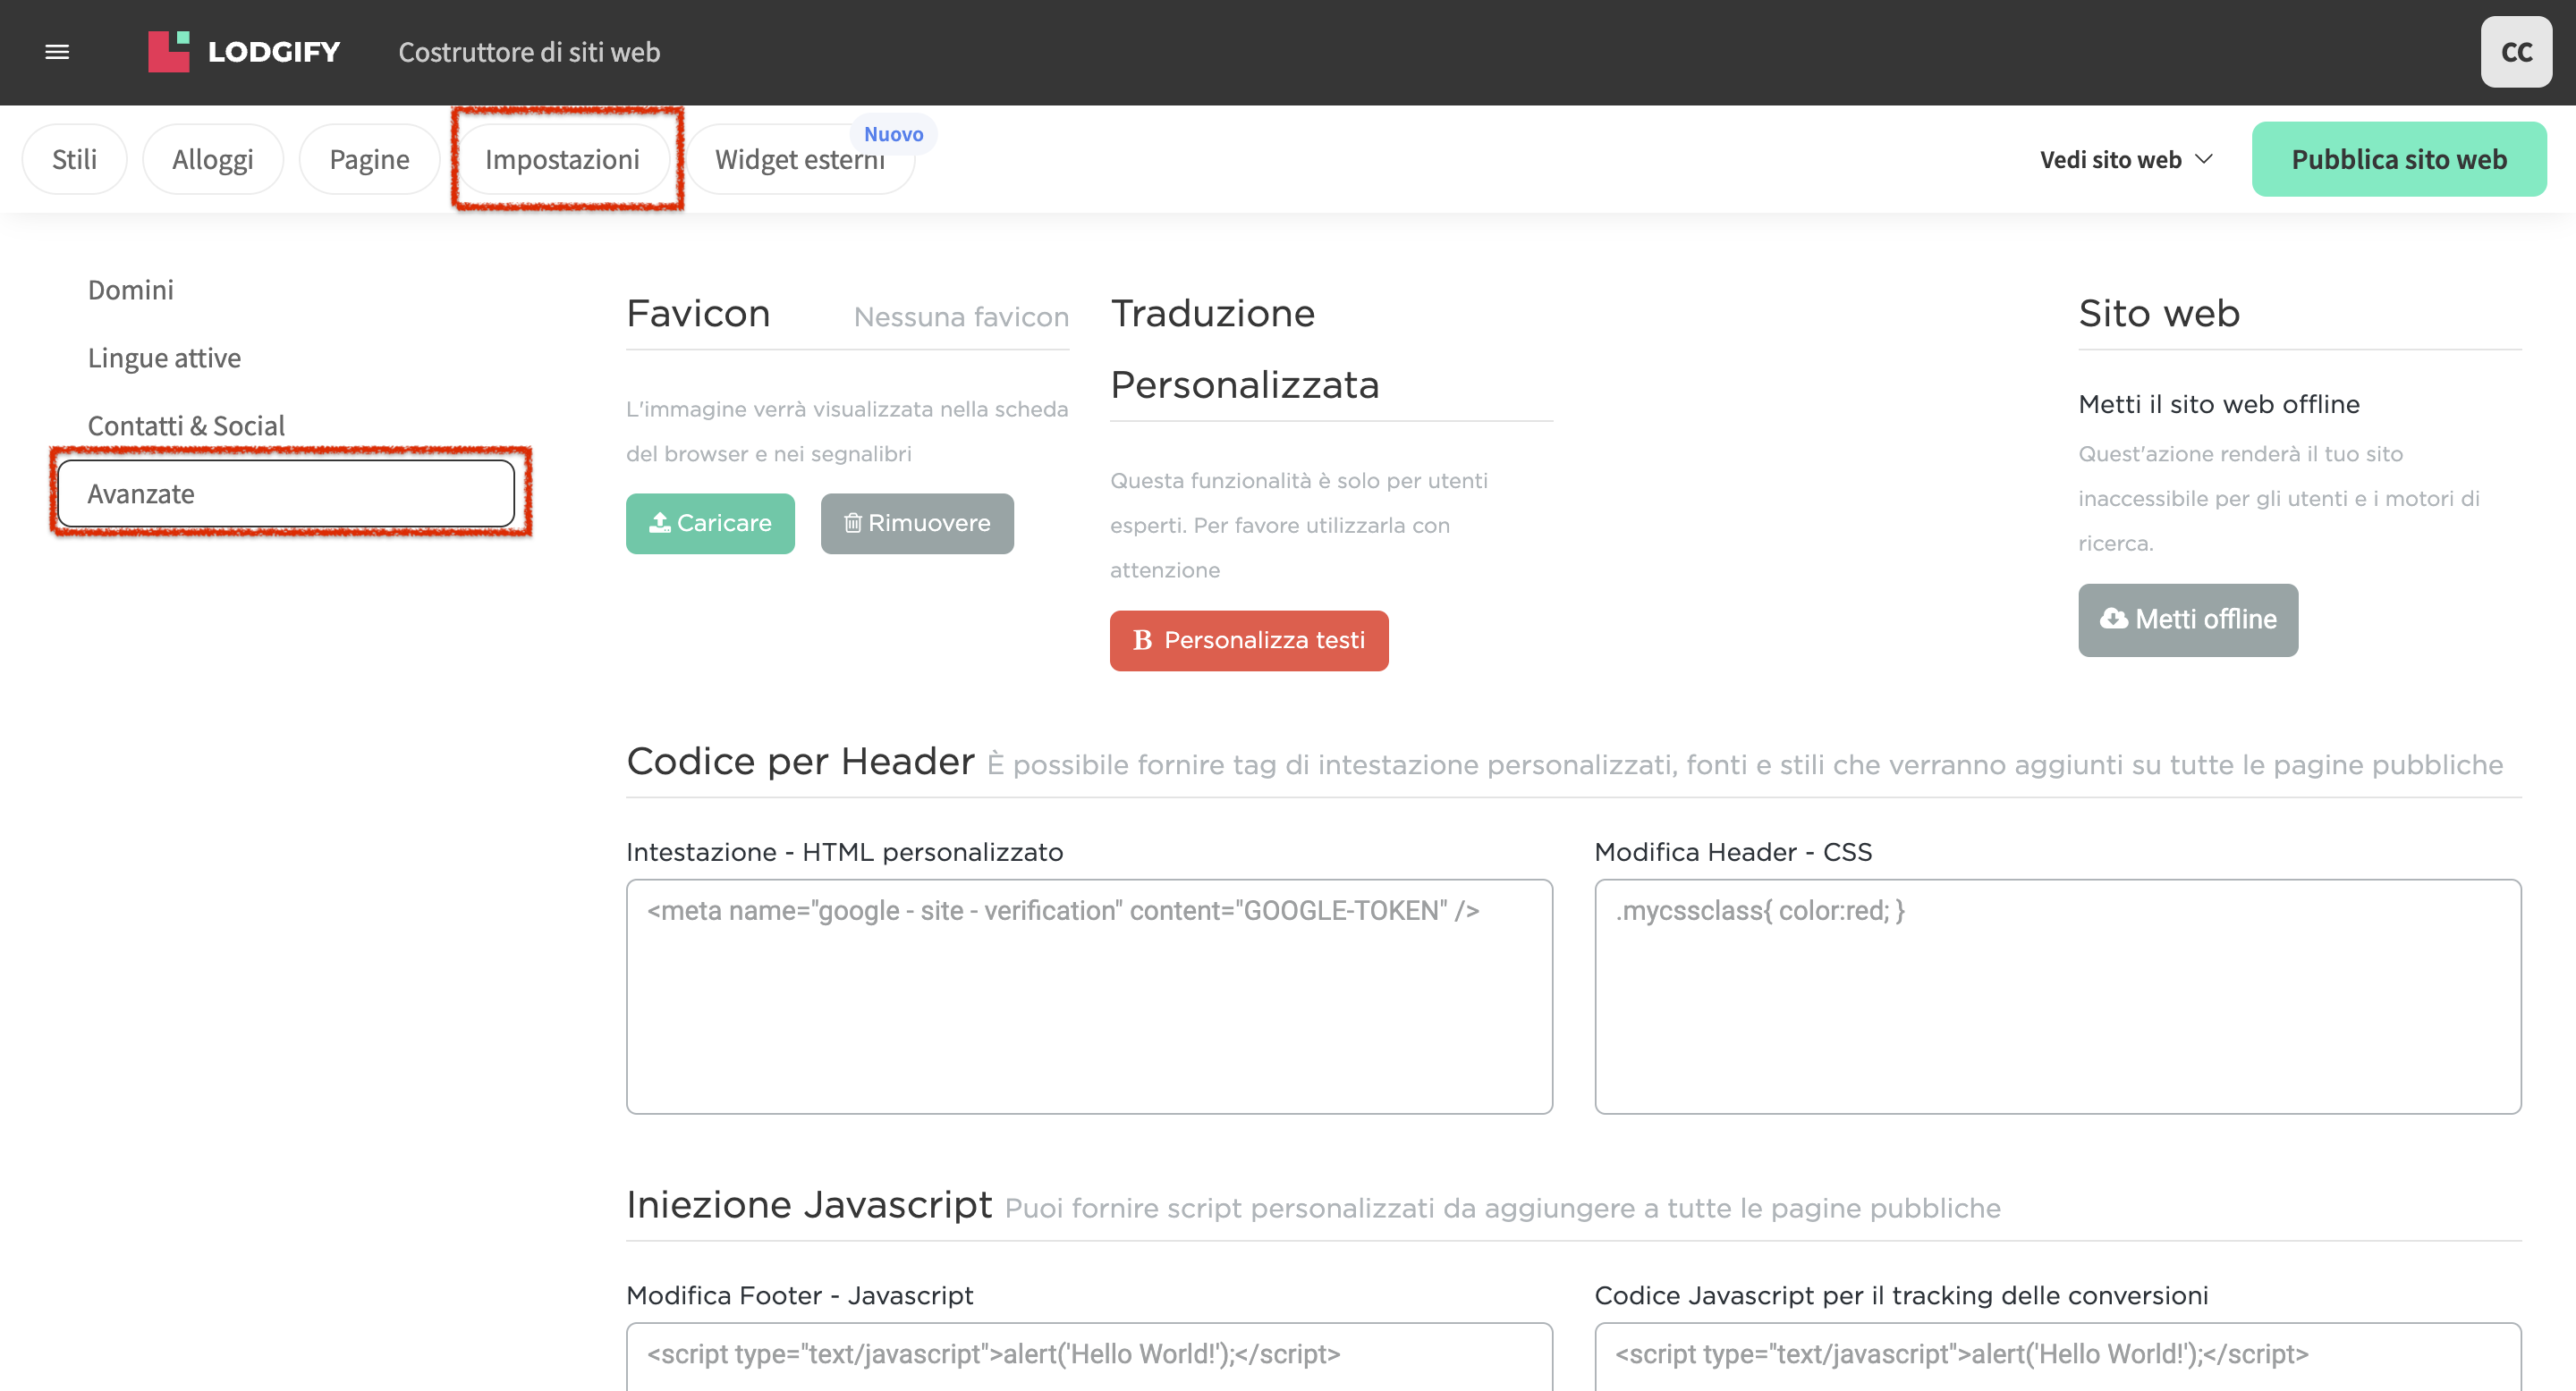Click the Caricare label
Screen dimensions: 2576x1391
tap(724, 523)
